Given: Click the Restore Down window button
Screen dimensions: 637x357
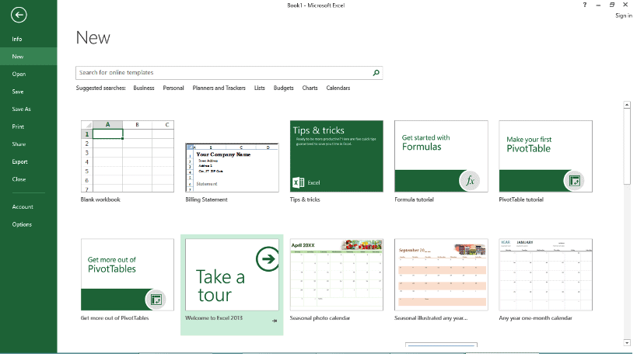Looking at the screenshot, I should [612, 5].
